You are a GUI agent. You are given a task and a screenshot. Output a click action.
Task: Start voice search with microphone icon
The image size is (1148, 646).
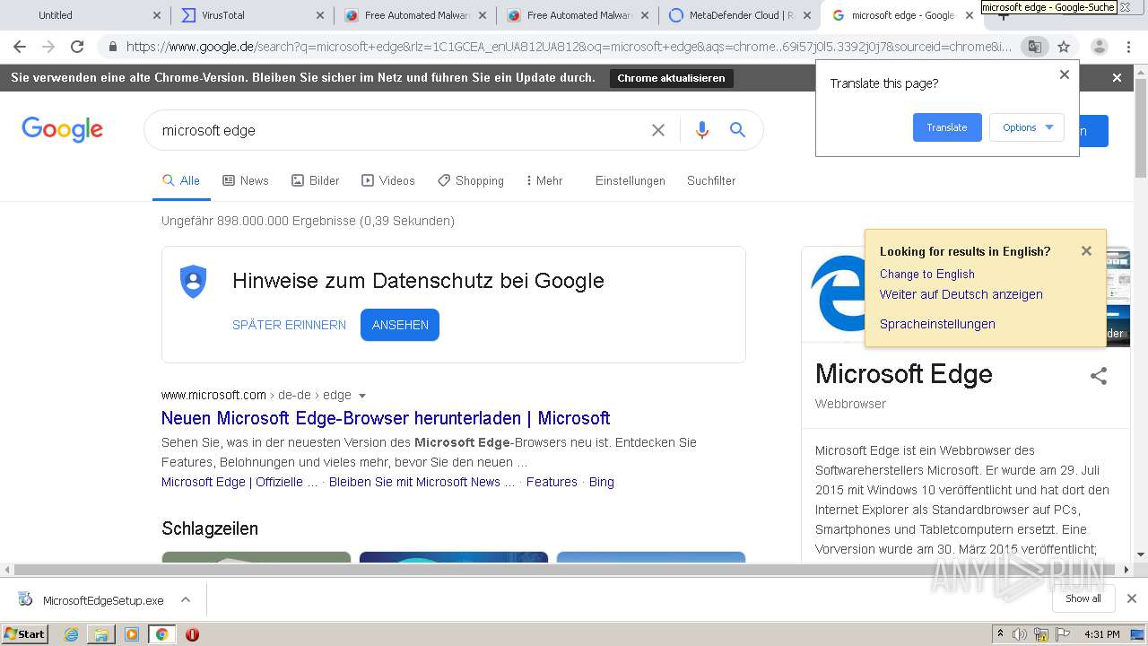(x=702, y=130)
